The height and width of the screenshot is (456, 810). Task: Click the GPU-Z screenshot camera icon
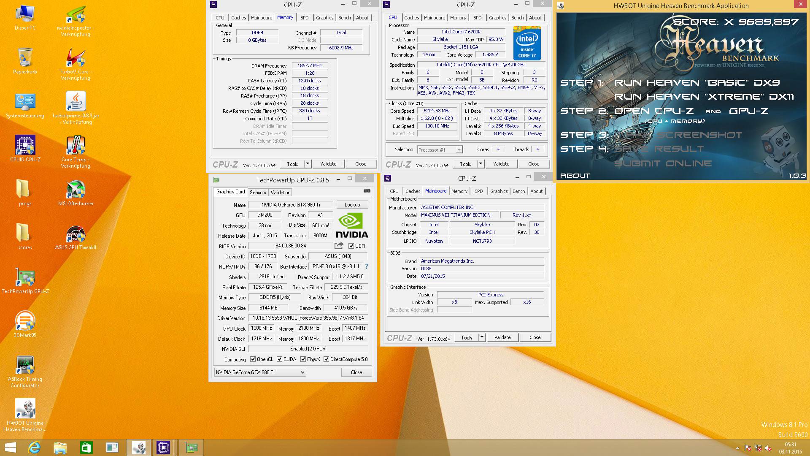pos(367,191)
